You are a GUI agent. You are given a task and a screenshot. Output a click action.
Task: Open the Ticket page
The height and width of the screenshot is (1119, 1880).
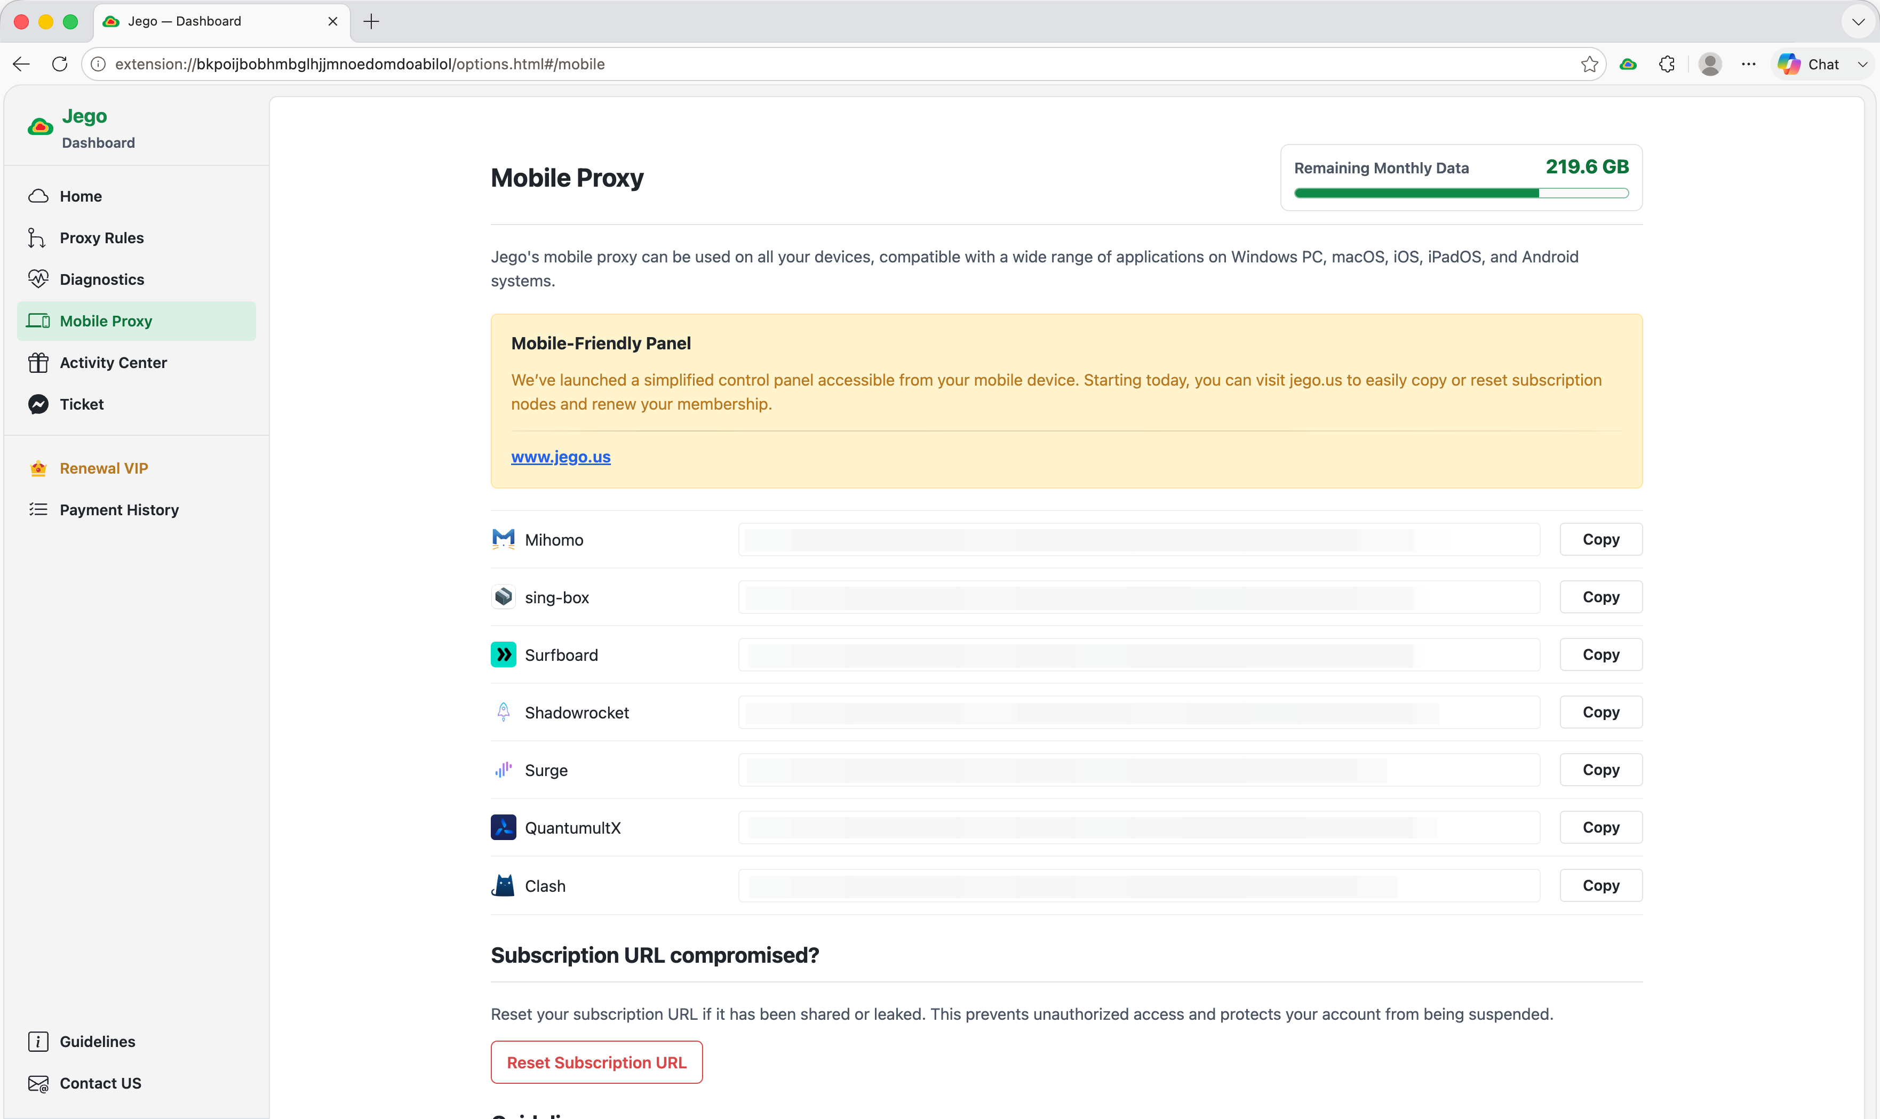137,404
